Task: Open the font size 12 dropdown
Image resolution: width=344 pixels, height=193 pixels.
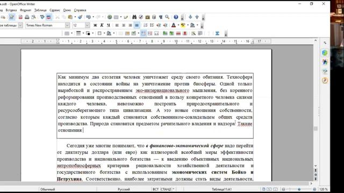Action: coord(87,25)
